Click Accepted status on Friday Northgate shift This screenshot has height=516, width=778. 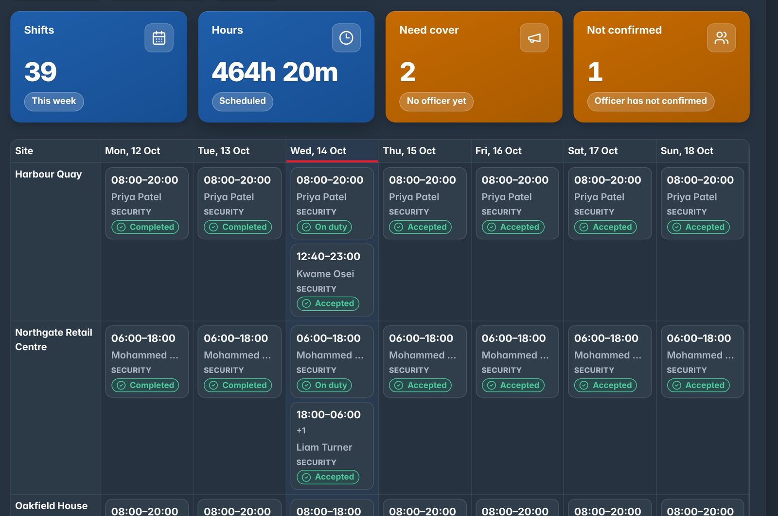coord(513,385)
